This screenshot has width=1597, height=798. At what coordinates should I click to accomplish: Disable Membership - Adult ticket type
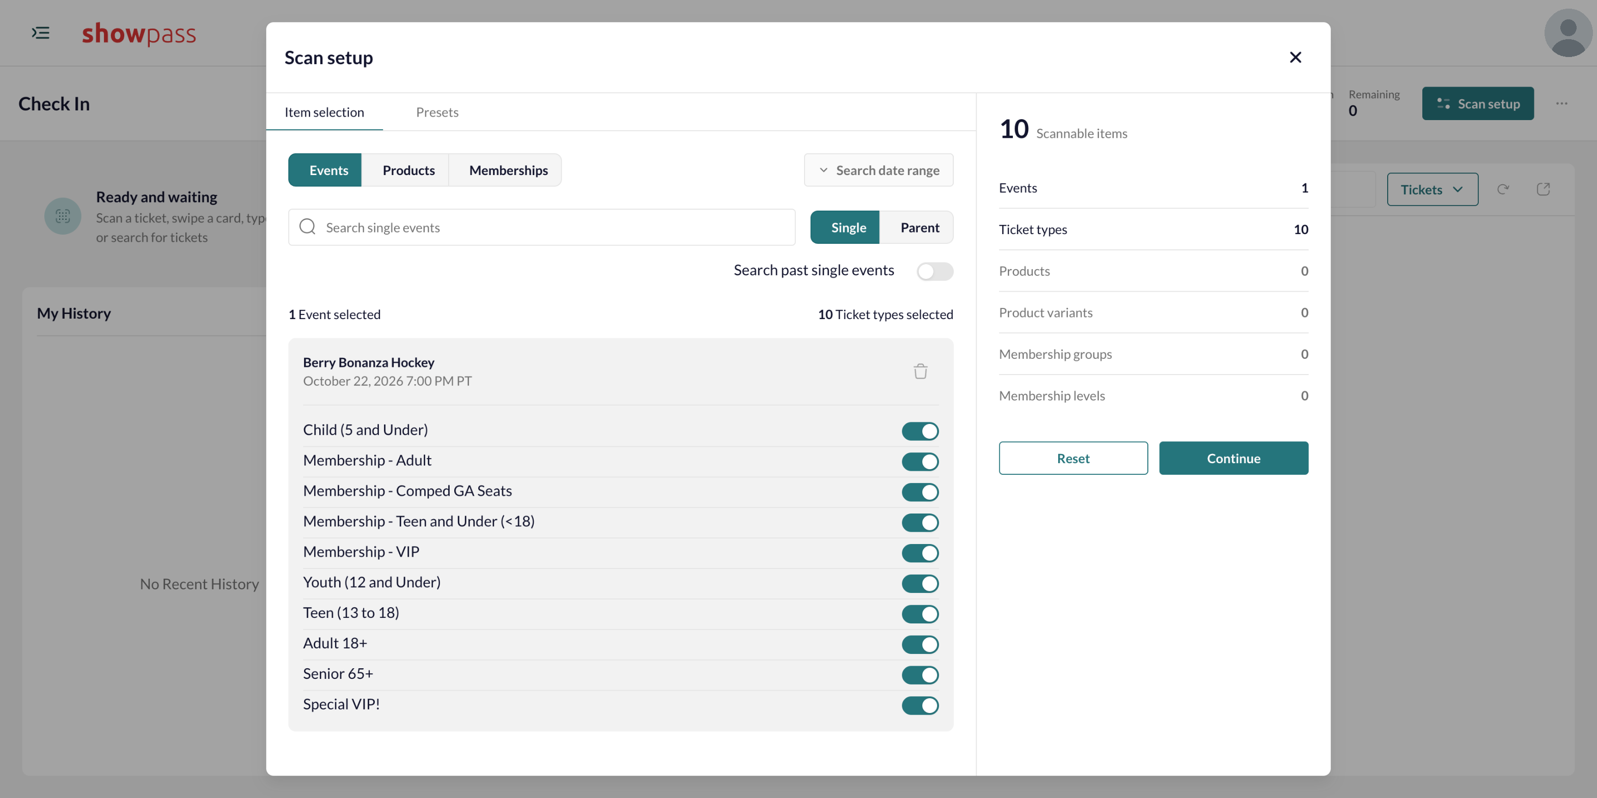(920, 462)
